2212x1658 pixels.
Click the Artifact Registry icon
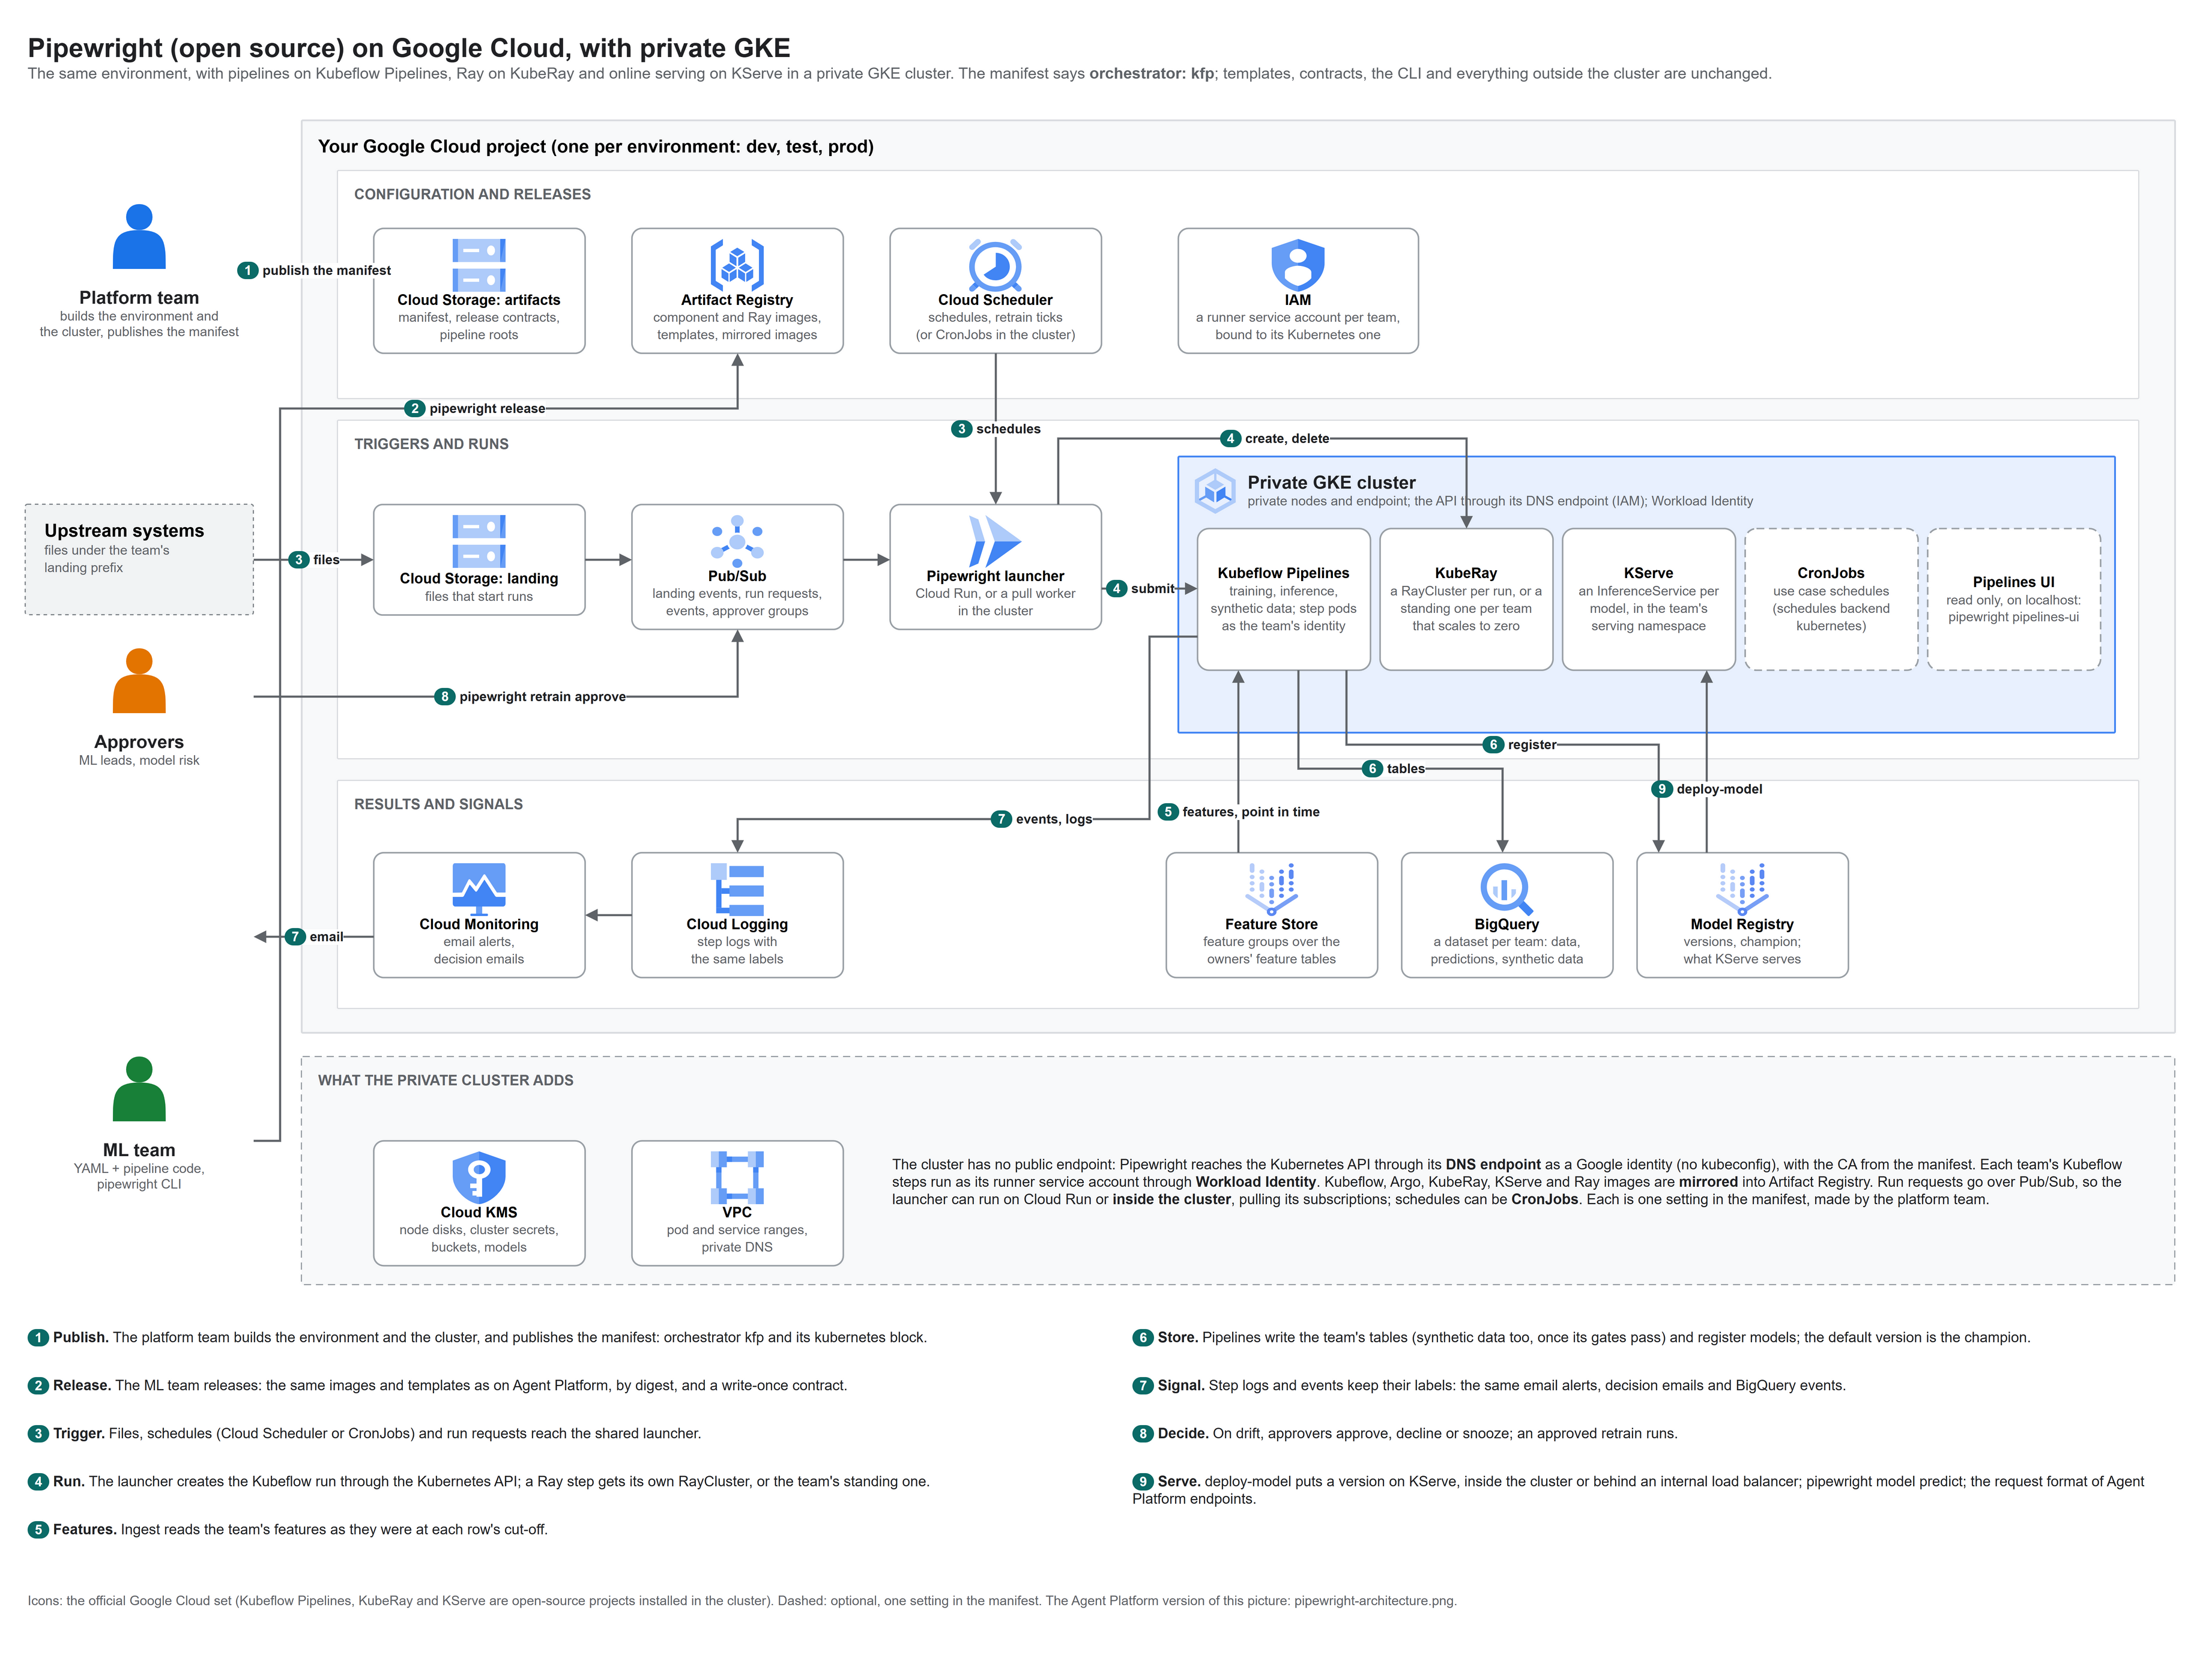(737, 265)
